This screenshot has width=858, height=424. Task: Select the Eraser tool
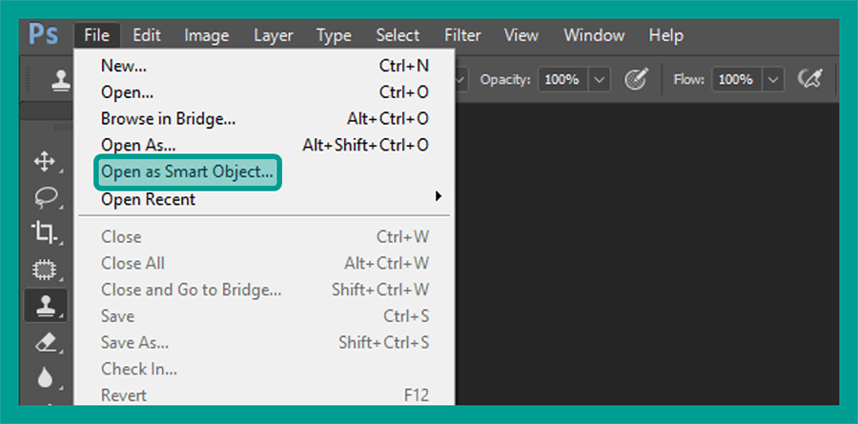44,343
